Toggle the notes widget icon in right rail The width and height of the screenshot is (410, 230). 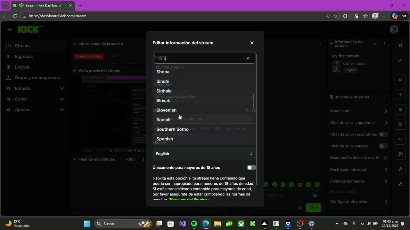point(400,110)
